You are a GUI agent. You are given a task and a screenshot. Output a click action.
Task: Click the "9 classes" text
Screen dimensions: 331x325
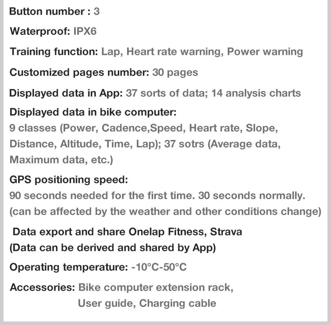click(34, 128)
